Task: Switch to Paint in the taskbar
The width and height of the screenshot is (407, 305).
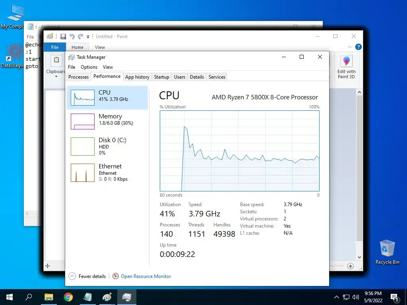Action: [107, 297]
